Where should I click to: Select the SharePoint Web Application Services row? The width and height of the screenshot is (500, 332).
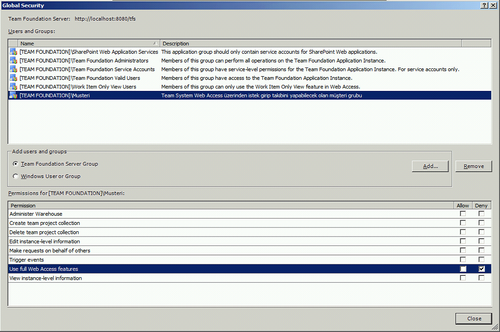click(x=250, y=52)
